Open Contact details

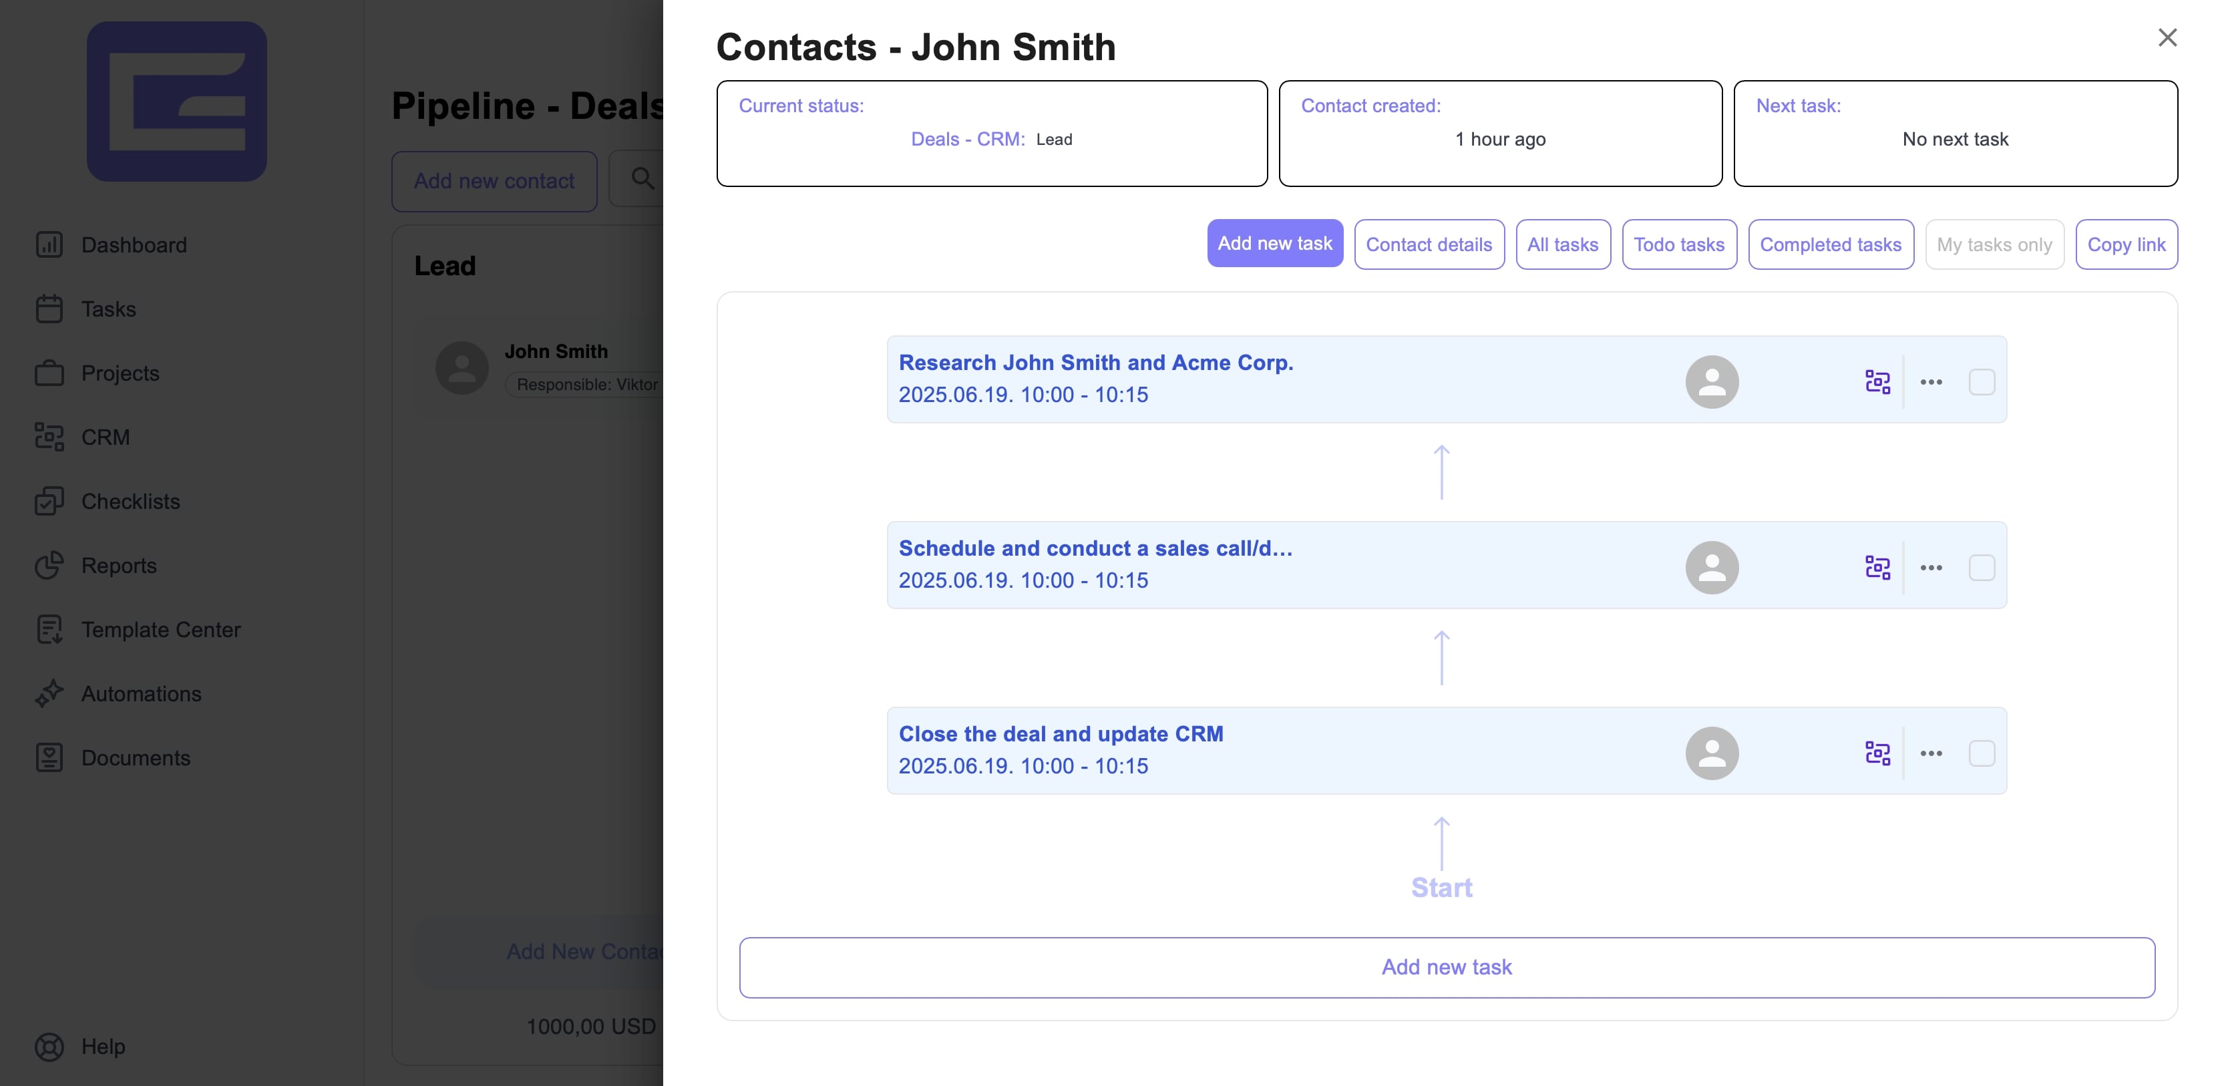click(x=1429, y=244)
